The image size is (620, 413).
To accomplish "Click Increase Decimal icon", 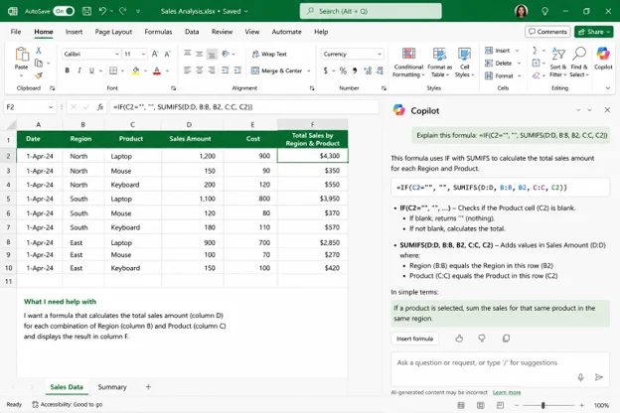I will (x=368, y=70).
